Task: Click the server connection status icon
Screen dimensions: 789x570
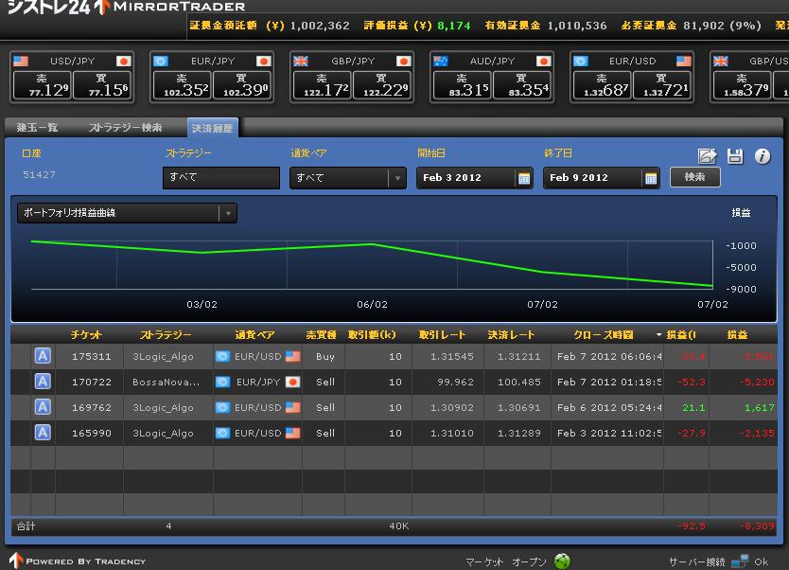Action: 739,561
